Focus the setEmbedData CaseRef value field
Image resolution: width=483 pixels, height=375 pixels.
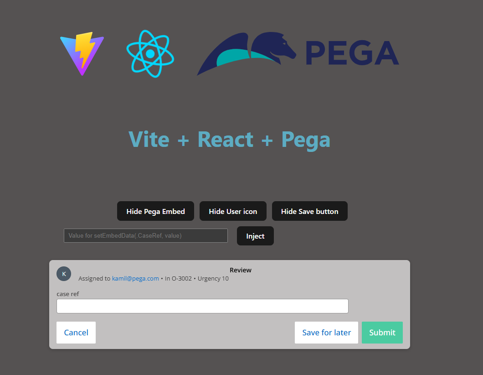coord(146,235)
